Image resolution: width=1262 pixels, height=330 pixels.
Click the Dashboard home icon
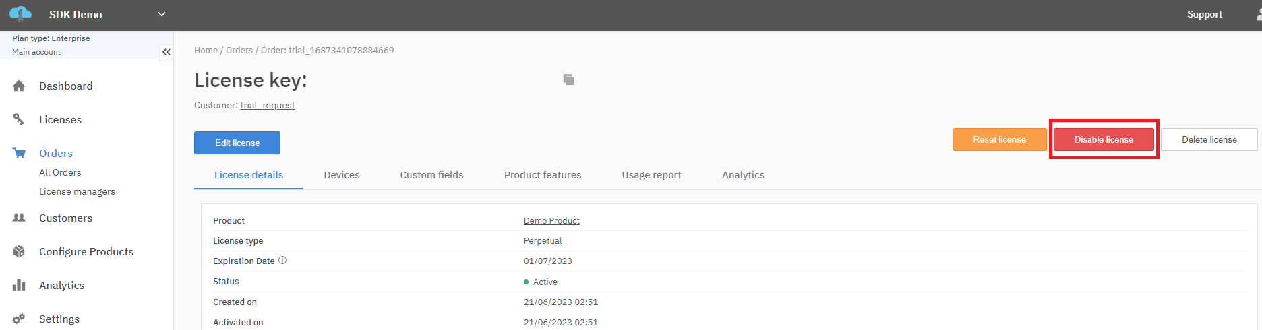[19, 86]
